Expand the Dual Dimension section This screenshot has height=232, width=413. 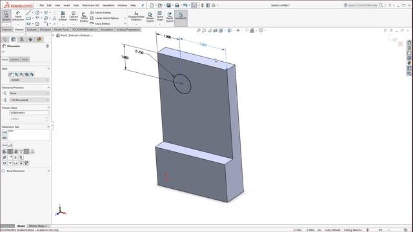48,171
